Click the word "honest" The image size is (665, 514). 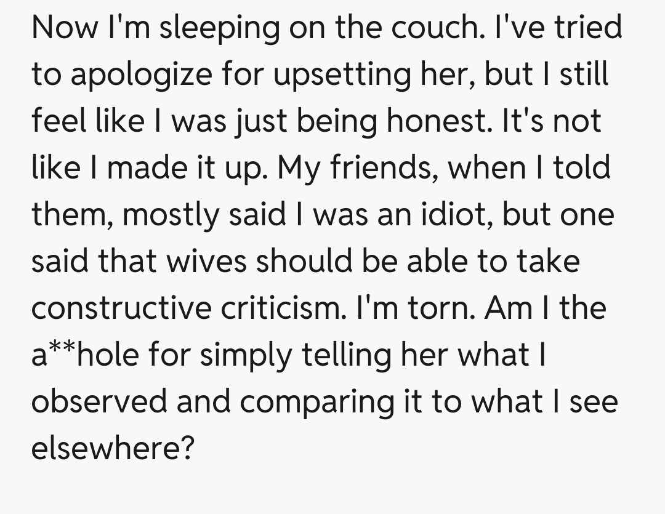(x=430, y=121)
